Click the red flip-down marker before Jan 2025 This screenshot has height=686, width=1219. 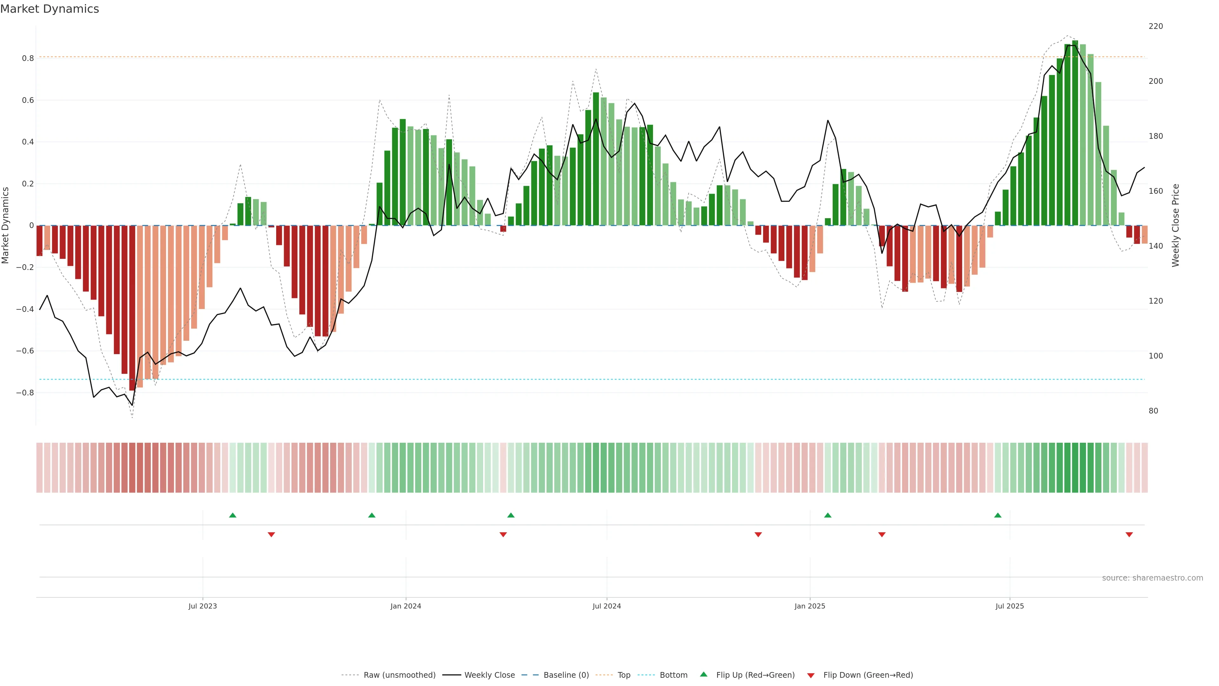(x=758, y=535)
